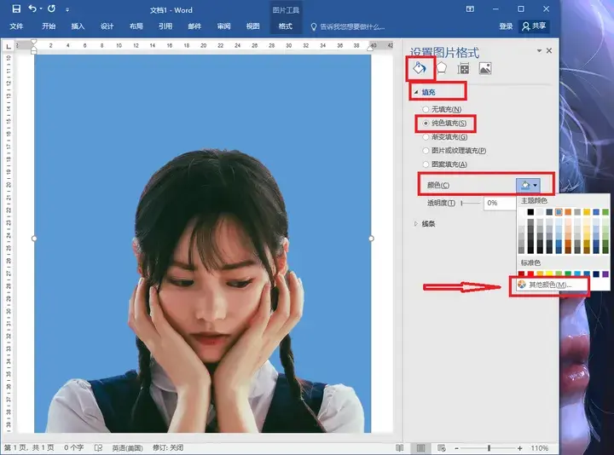Open the Effects pentagon icon tab
Image resolution: width=614 pixels, height=455 pixels.
(442, 68)
